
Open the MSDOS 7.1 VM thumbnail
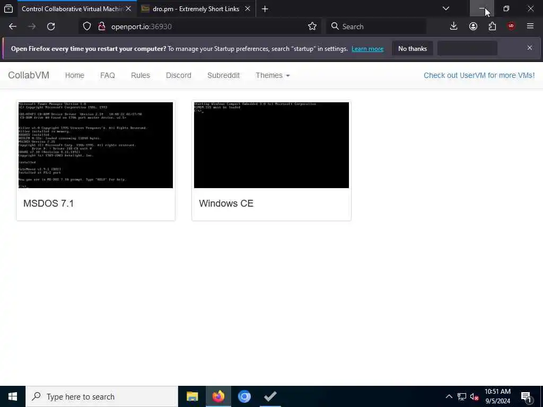(x=95, y=145)
